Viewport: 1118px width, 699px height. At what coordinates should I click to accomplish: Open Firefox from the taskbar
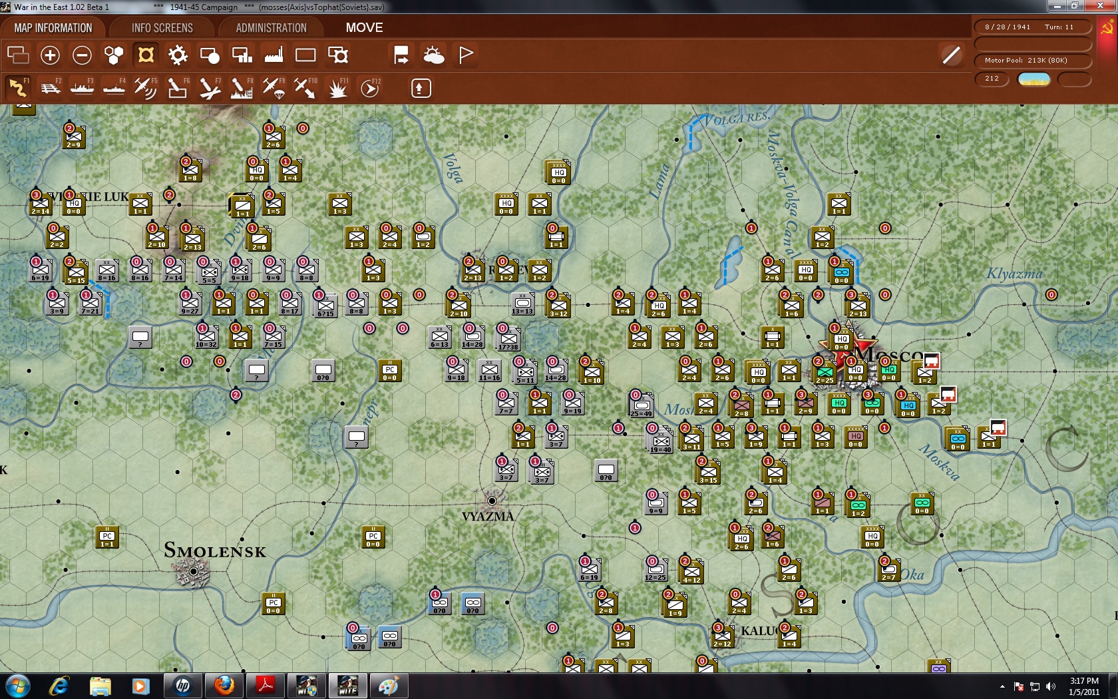click(x=224, y=686)
